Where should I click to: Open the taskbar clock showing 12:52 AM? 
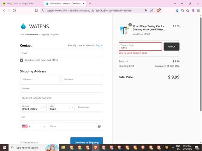click(187, 148)
